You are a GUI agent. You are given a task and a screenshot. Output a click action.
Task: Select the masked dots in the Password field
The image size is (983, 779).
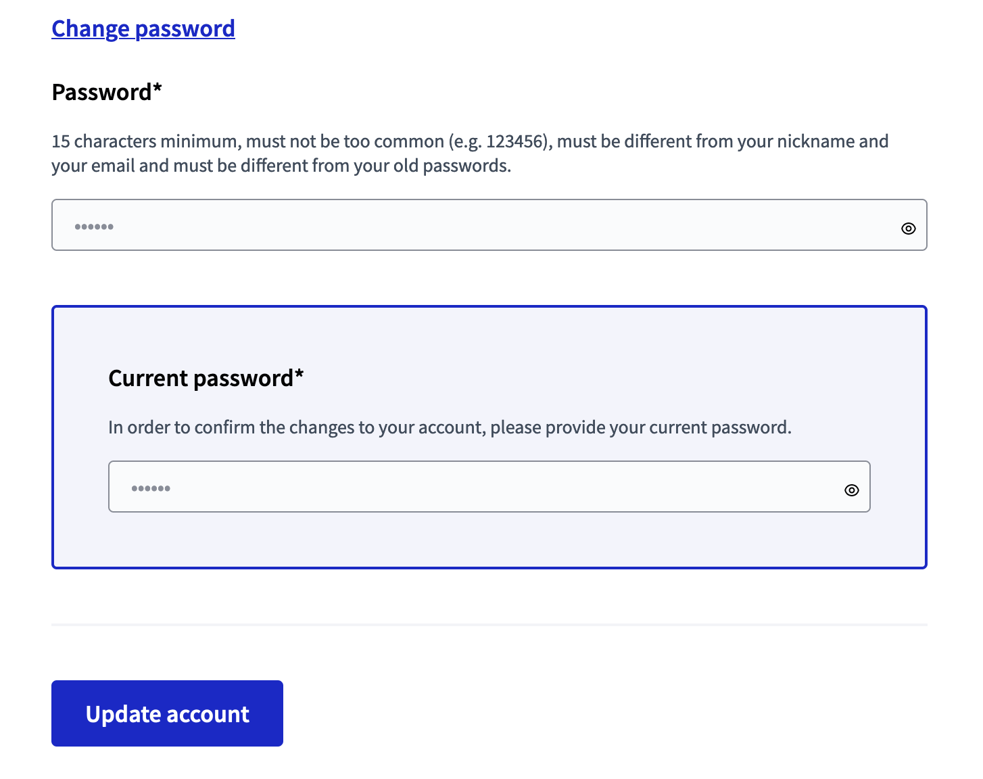coord(95,225)
